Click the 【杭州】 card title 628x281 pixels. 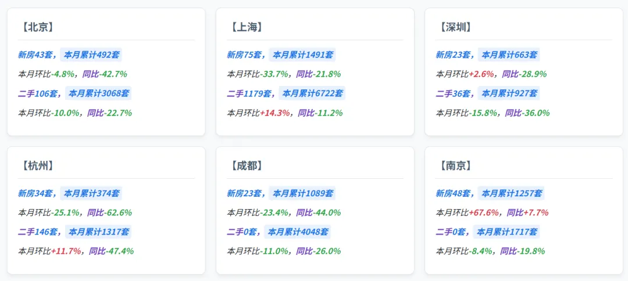pyautogui.click(x=35, y=166)
